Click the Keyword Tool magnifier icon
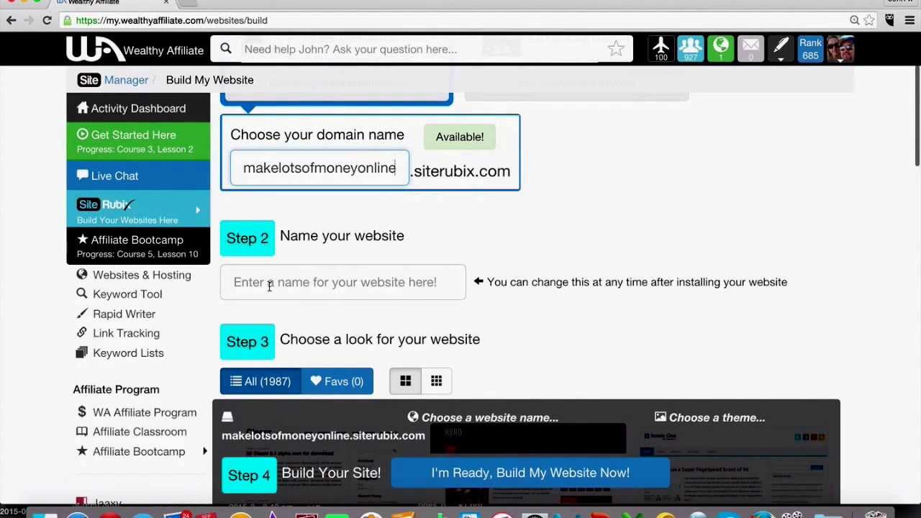The height and width of the screenshot is (518, 921). (x=82, y=294)
